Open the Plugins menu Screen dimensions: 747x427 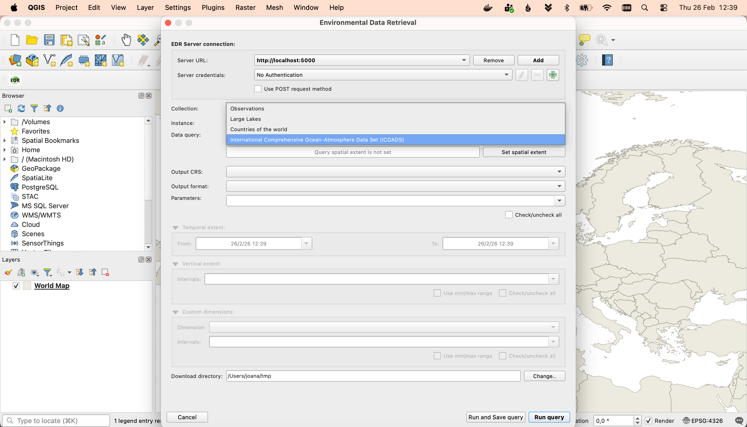(213, 8)
